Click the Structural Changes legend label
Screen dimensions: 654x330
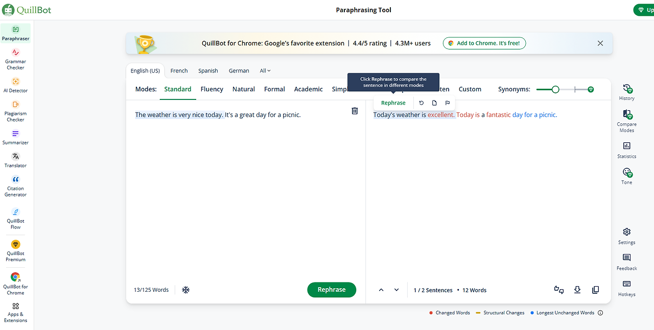pyautogui.click(x=504, y=313)
